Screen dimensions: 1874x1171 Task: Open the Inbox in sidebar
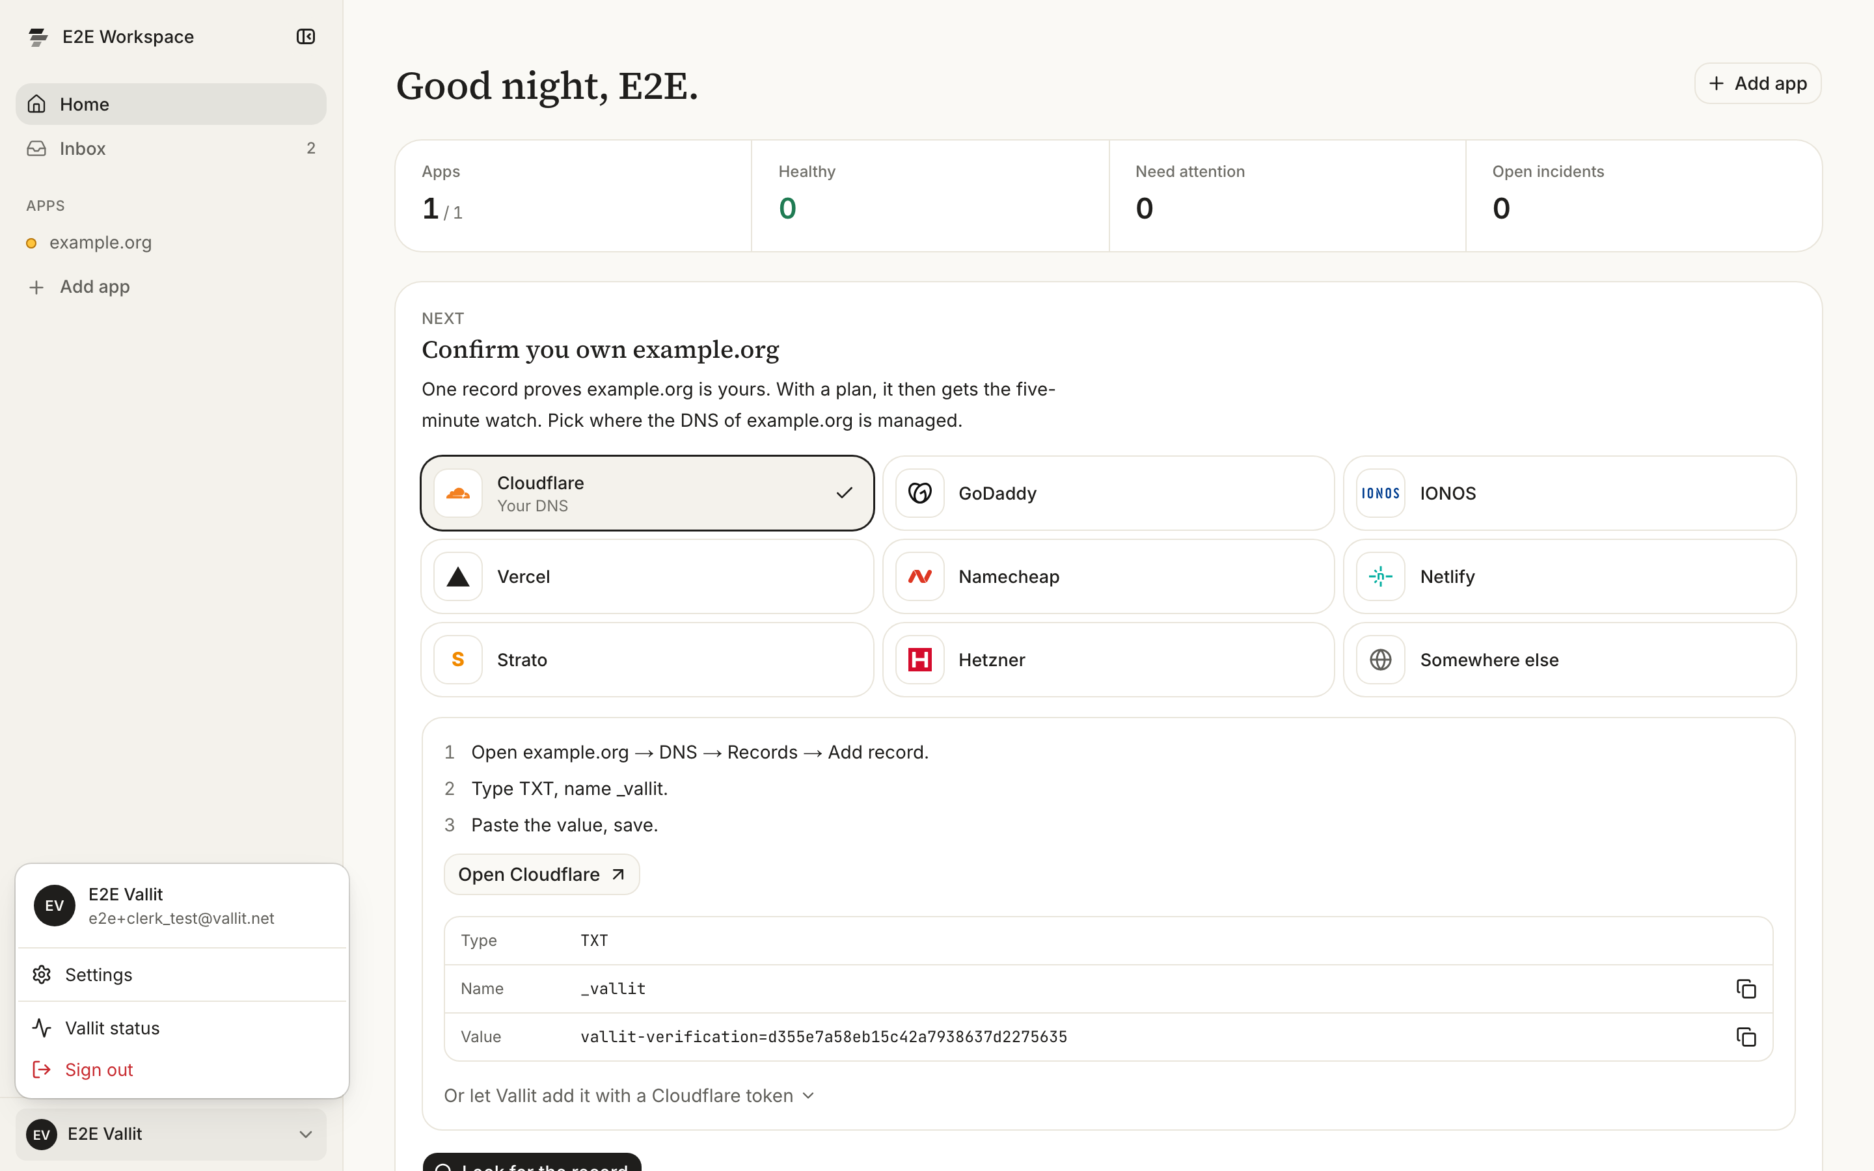point(170,148)
